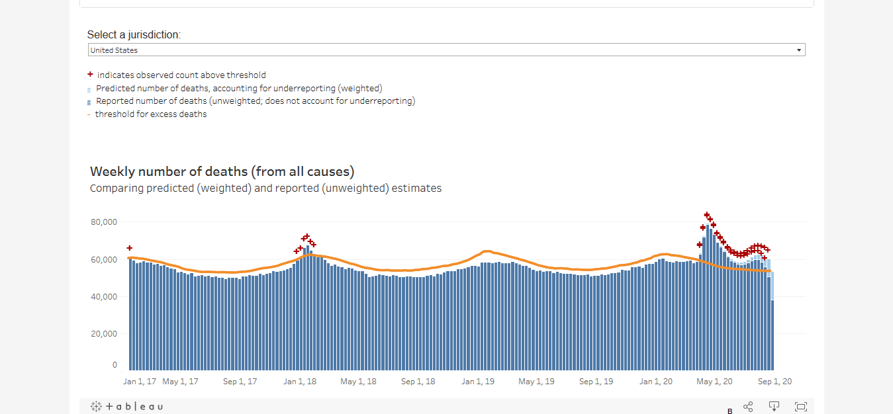The height and width of the screenshot is (414, 893).
Task: Click the 'Jan 1, 20' x-axis label
Action: pyautogui.click(x=656, y=382)
